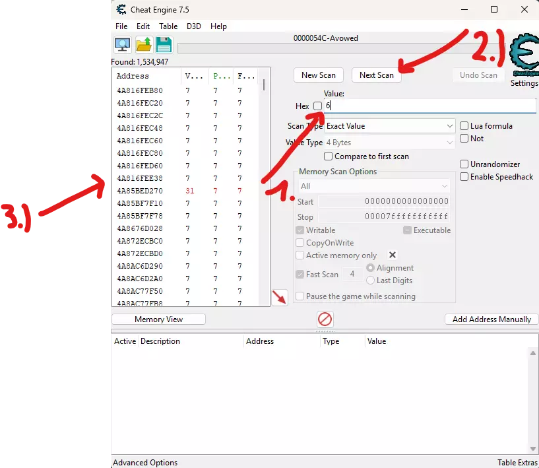Click the table panel splitter grip

(325, 331)
